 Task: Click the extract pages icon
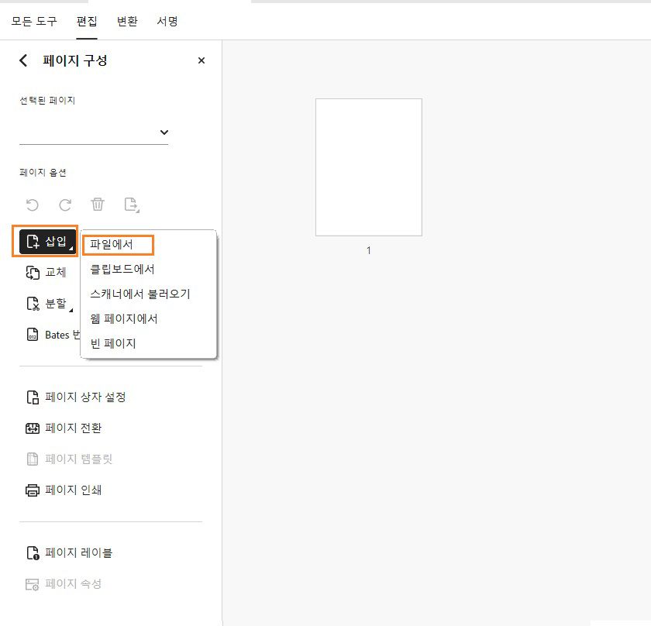[130, 205]
